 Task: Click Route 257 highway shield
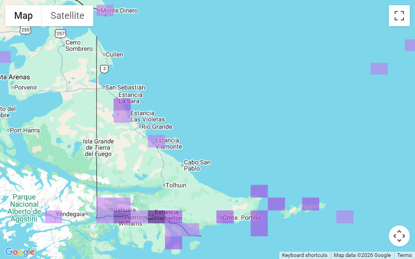point(61,33)
